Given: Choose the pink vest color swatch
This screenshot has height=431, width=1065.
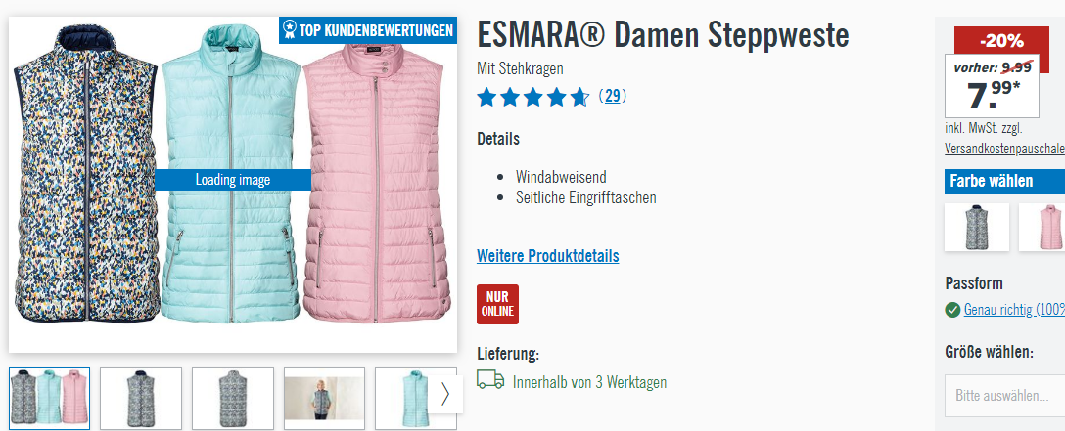Looking at the screenshot, I should pos(1042,227).
